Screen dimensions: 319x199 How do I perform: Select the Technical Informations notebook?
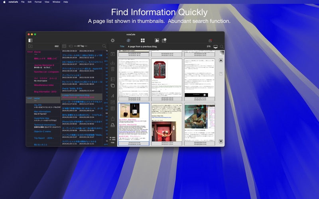[43, 126]
